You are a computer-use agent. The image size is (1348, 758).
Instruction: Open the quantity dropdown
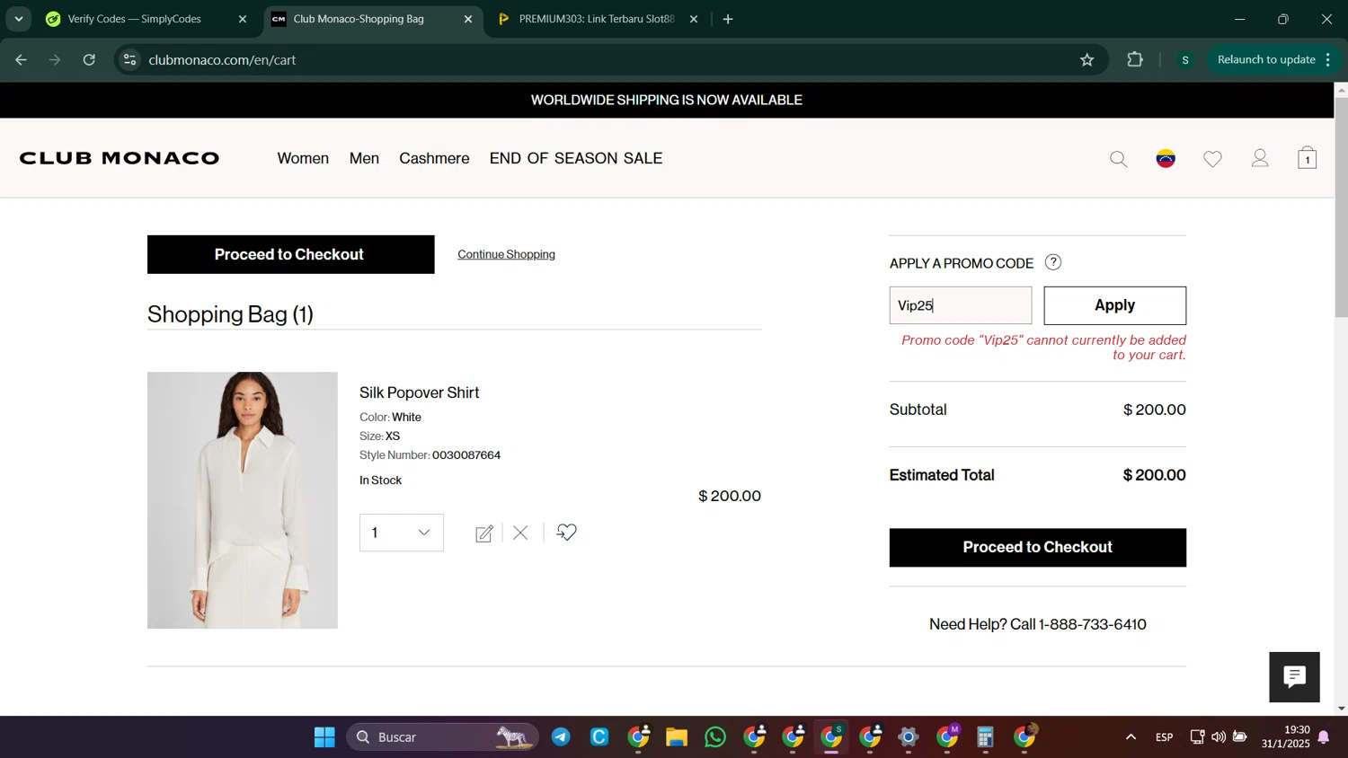(x=402, y=533)
